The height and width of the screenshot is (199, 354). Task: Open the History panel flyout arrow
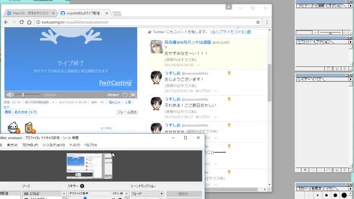[x=351, y=42]
